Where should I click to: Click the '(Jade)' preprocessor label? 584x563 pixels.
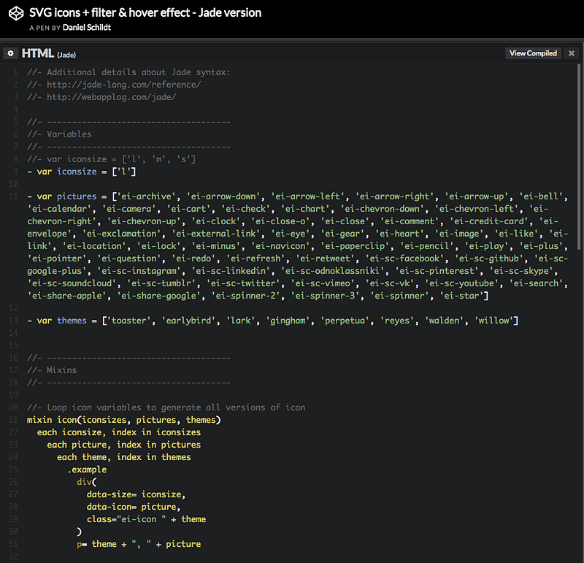(x=66, y=55)
